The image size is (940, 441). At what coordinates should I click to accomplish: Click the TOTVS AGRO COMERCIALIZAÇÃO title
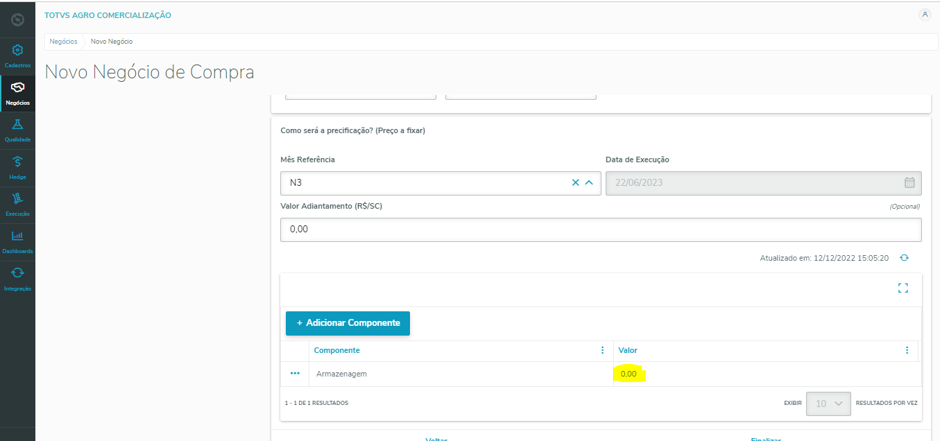(x=108, y=15)
